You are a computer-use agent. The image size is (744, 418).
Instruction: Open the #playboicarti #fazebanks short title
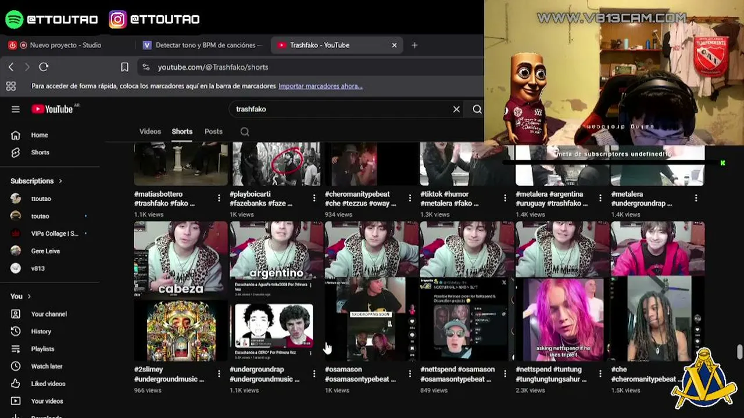[261, 199]
